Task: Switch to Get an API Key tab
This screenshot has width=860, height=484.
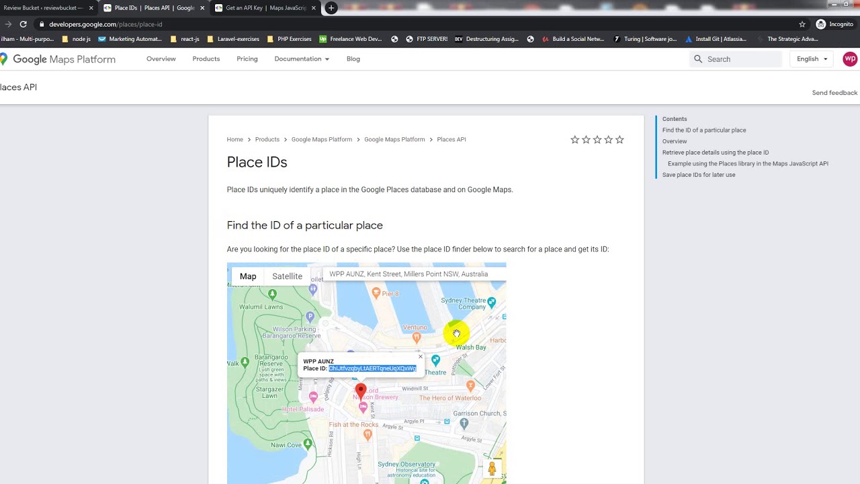Action: pos(265,8)
